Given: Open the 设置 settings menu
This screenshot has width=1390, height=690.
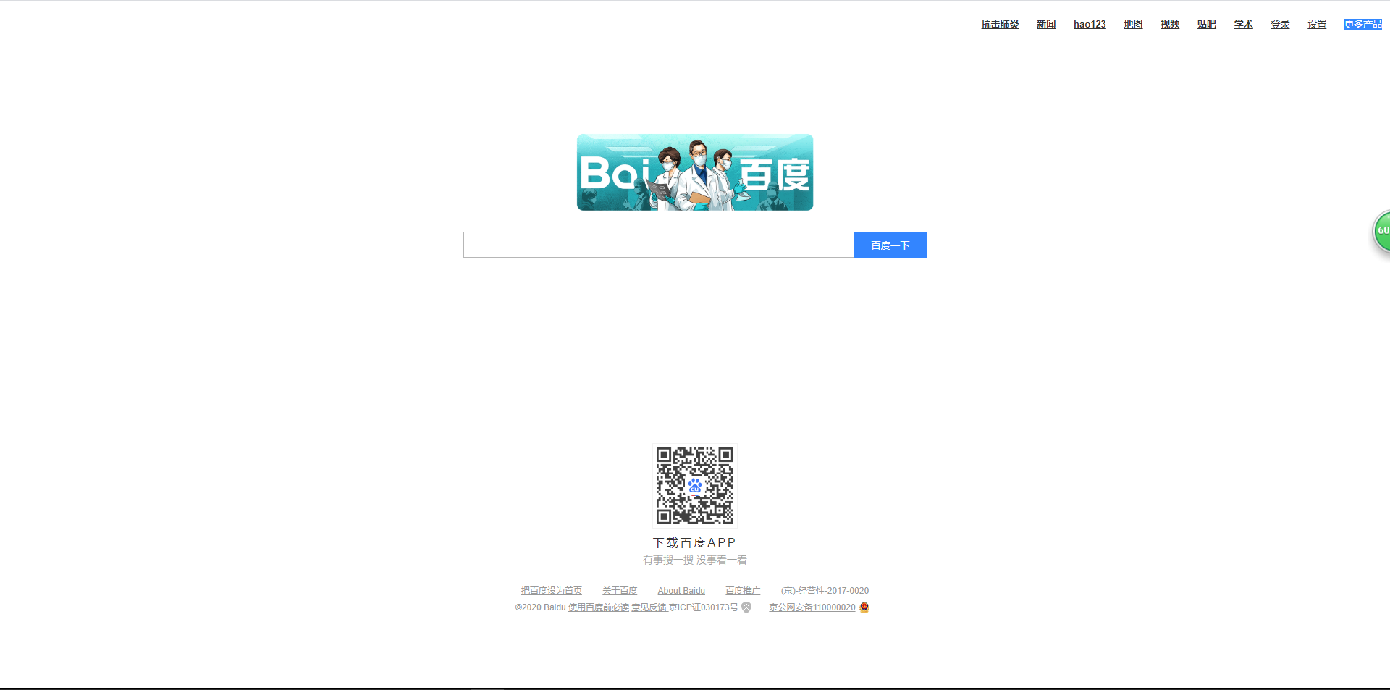Looking at the screenshot, I should [x=1317, y=24].
